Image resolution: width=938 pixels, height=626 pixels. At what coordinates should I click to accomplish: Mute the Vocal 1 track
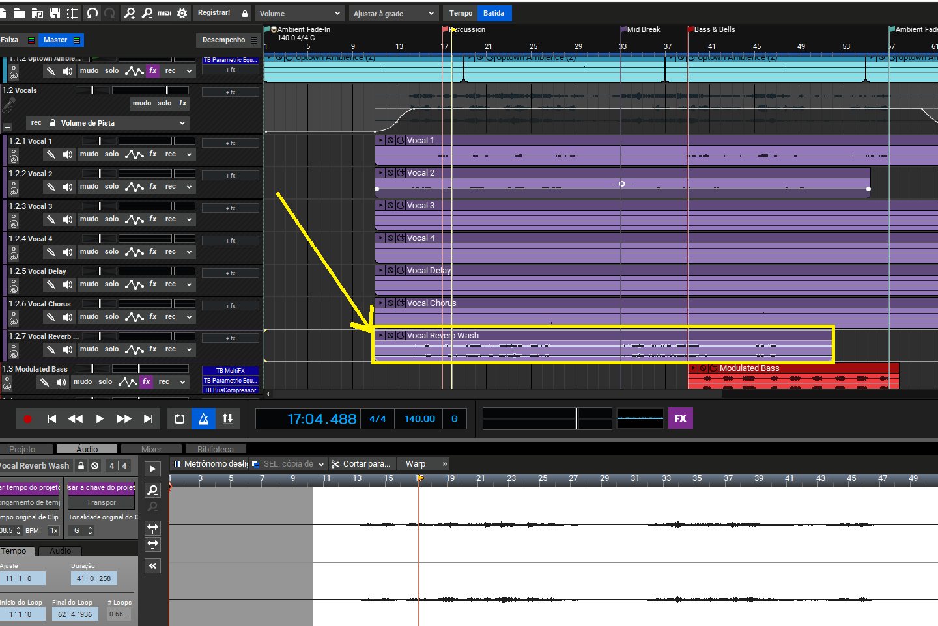pos(89,154)
